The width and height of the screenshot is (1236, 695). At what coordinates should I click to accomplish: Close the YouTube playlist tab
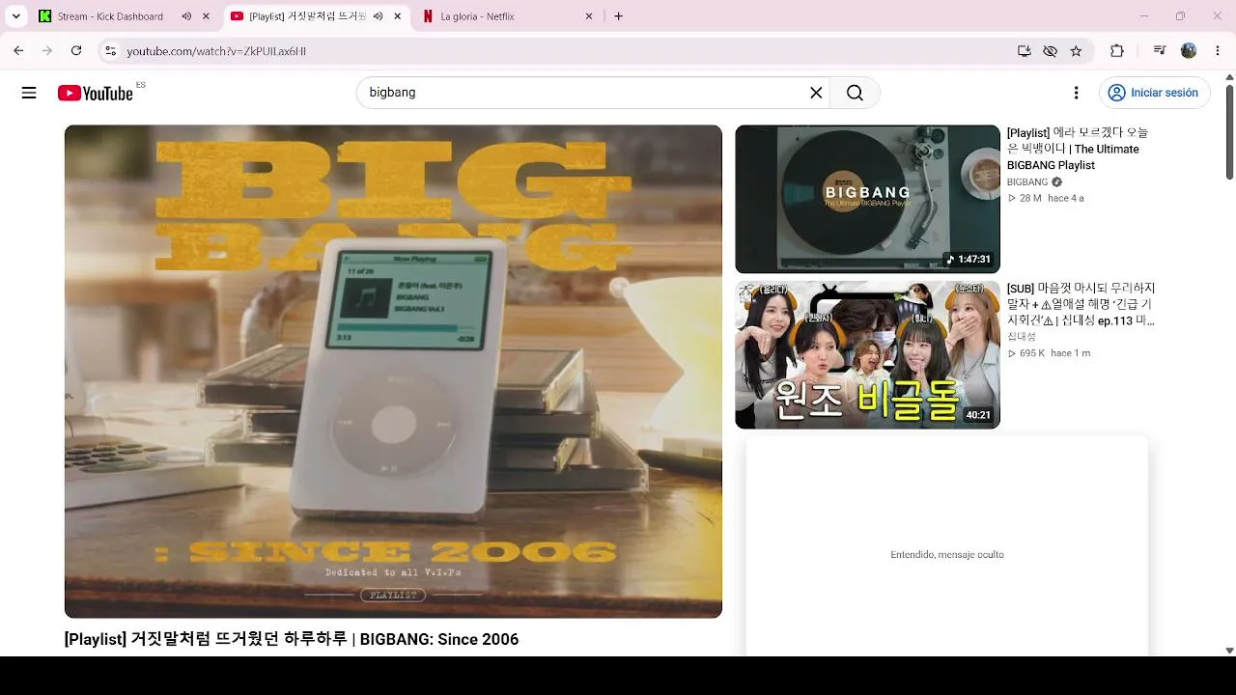click(x=397, y=16)
